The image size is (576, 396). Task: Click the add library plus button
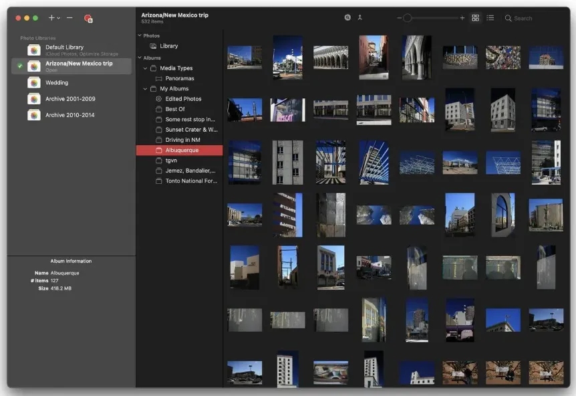pos(51,17)
